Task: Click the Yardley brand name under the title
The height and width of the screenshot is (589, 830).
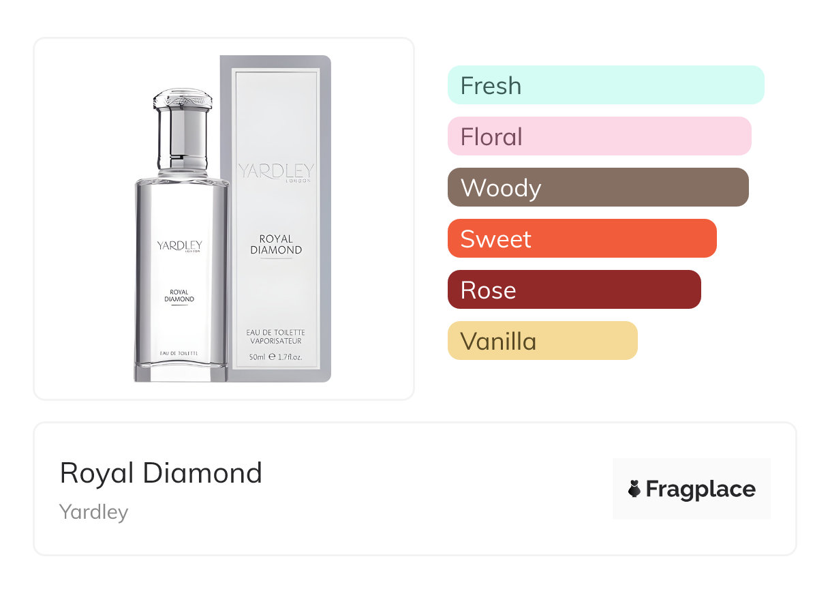Action: [x=94, y=511]
